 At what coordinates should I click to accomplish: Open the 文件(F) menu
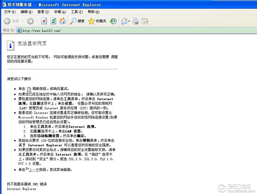(x=10, y=12)
